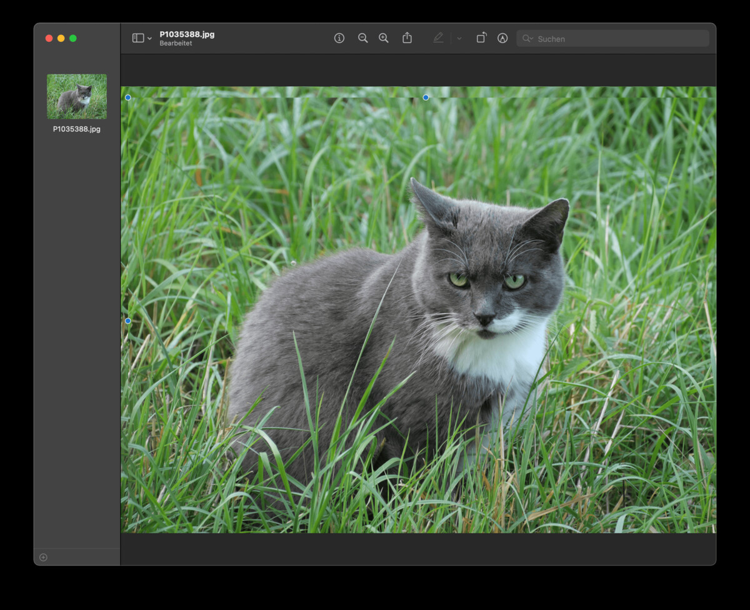Open search options via magnifier chevron
Image resolution: width=750 pixels, height=610 pixels.
tap(533, 38)
